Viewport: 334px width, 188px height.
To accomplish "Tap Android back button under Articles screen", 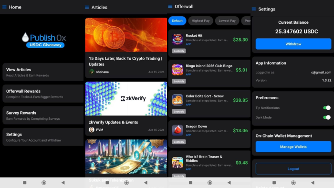I will click(x=146, y=182).
